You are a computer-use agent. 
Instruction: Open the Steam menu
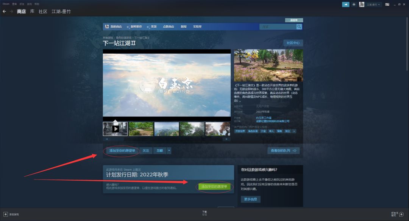pyautogui.click(x=6, y=4)
